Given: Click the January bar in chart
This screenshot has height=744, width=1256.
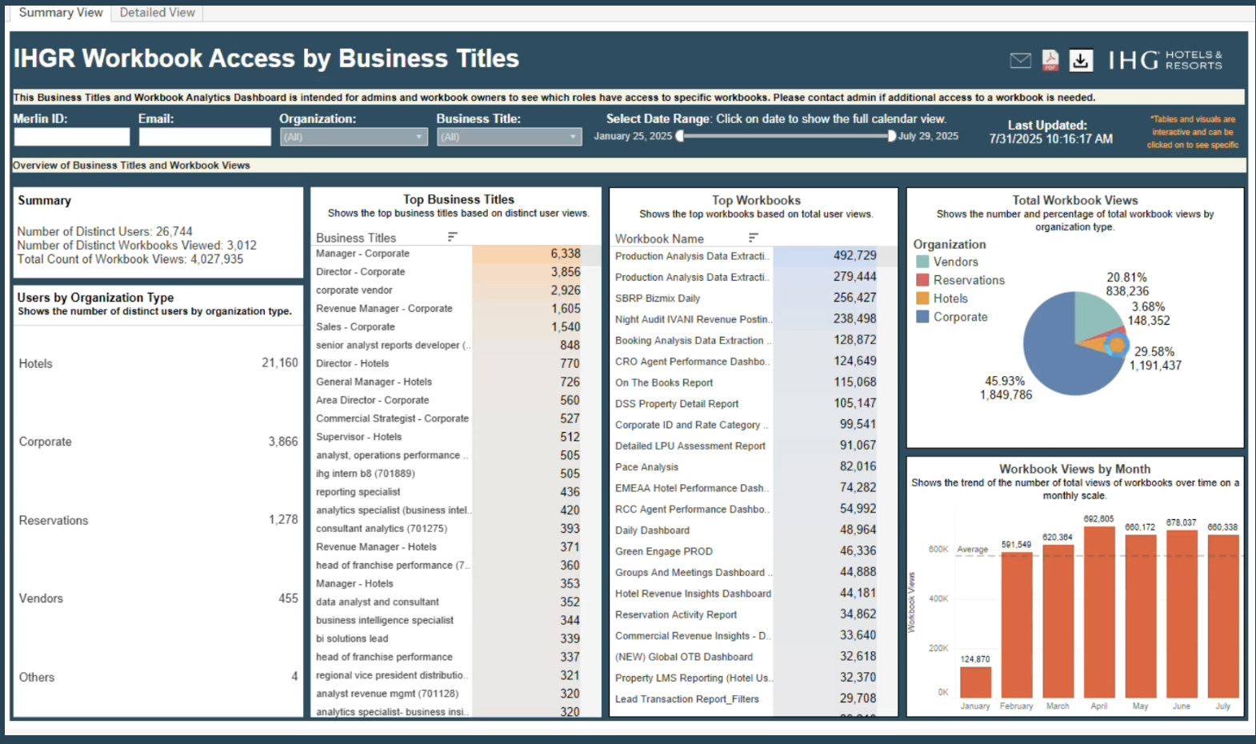Looking at the screenshot, I should (x=975, y=682).
